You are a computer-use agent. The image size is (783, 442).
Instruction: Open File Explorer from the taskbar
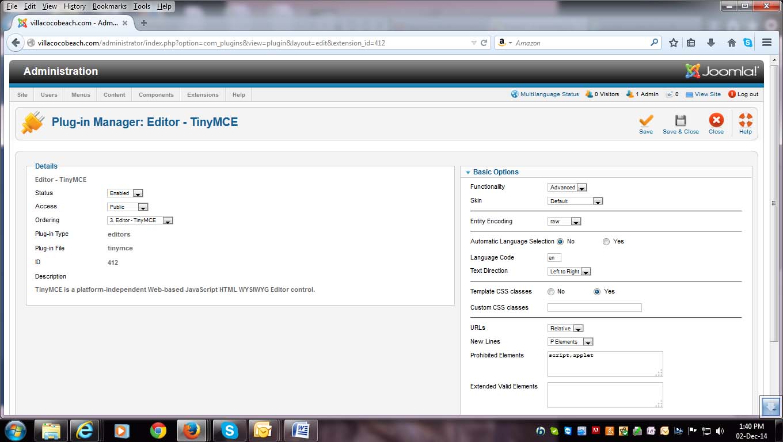pyautogui.click(x=51, y=430)
